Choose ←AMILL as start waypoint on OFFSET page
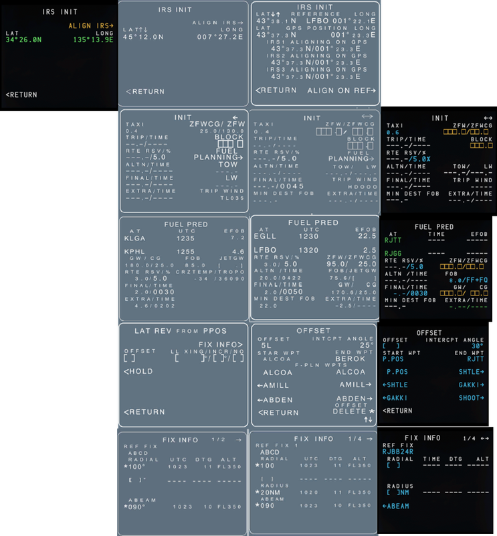Viewport: 497px width, 536px height. (x=273, y=386)
